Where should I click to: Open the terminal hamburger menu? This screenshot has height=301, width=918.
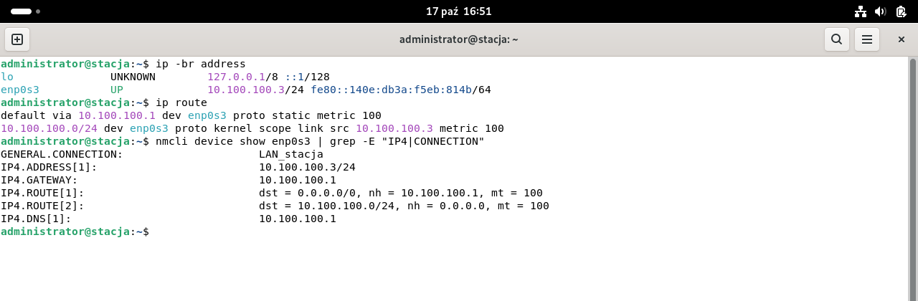867,39
